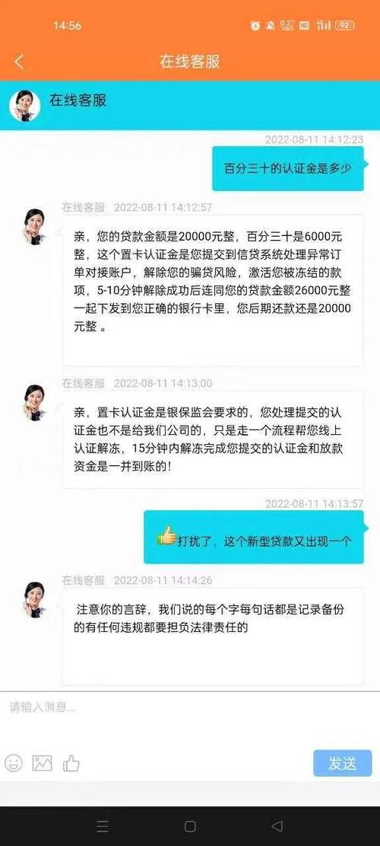Tap the back arrow in header
This screenshot has width=380, height=846.
(x=19, y=62)
